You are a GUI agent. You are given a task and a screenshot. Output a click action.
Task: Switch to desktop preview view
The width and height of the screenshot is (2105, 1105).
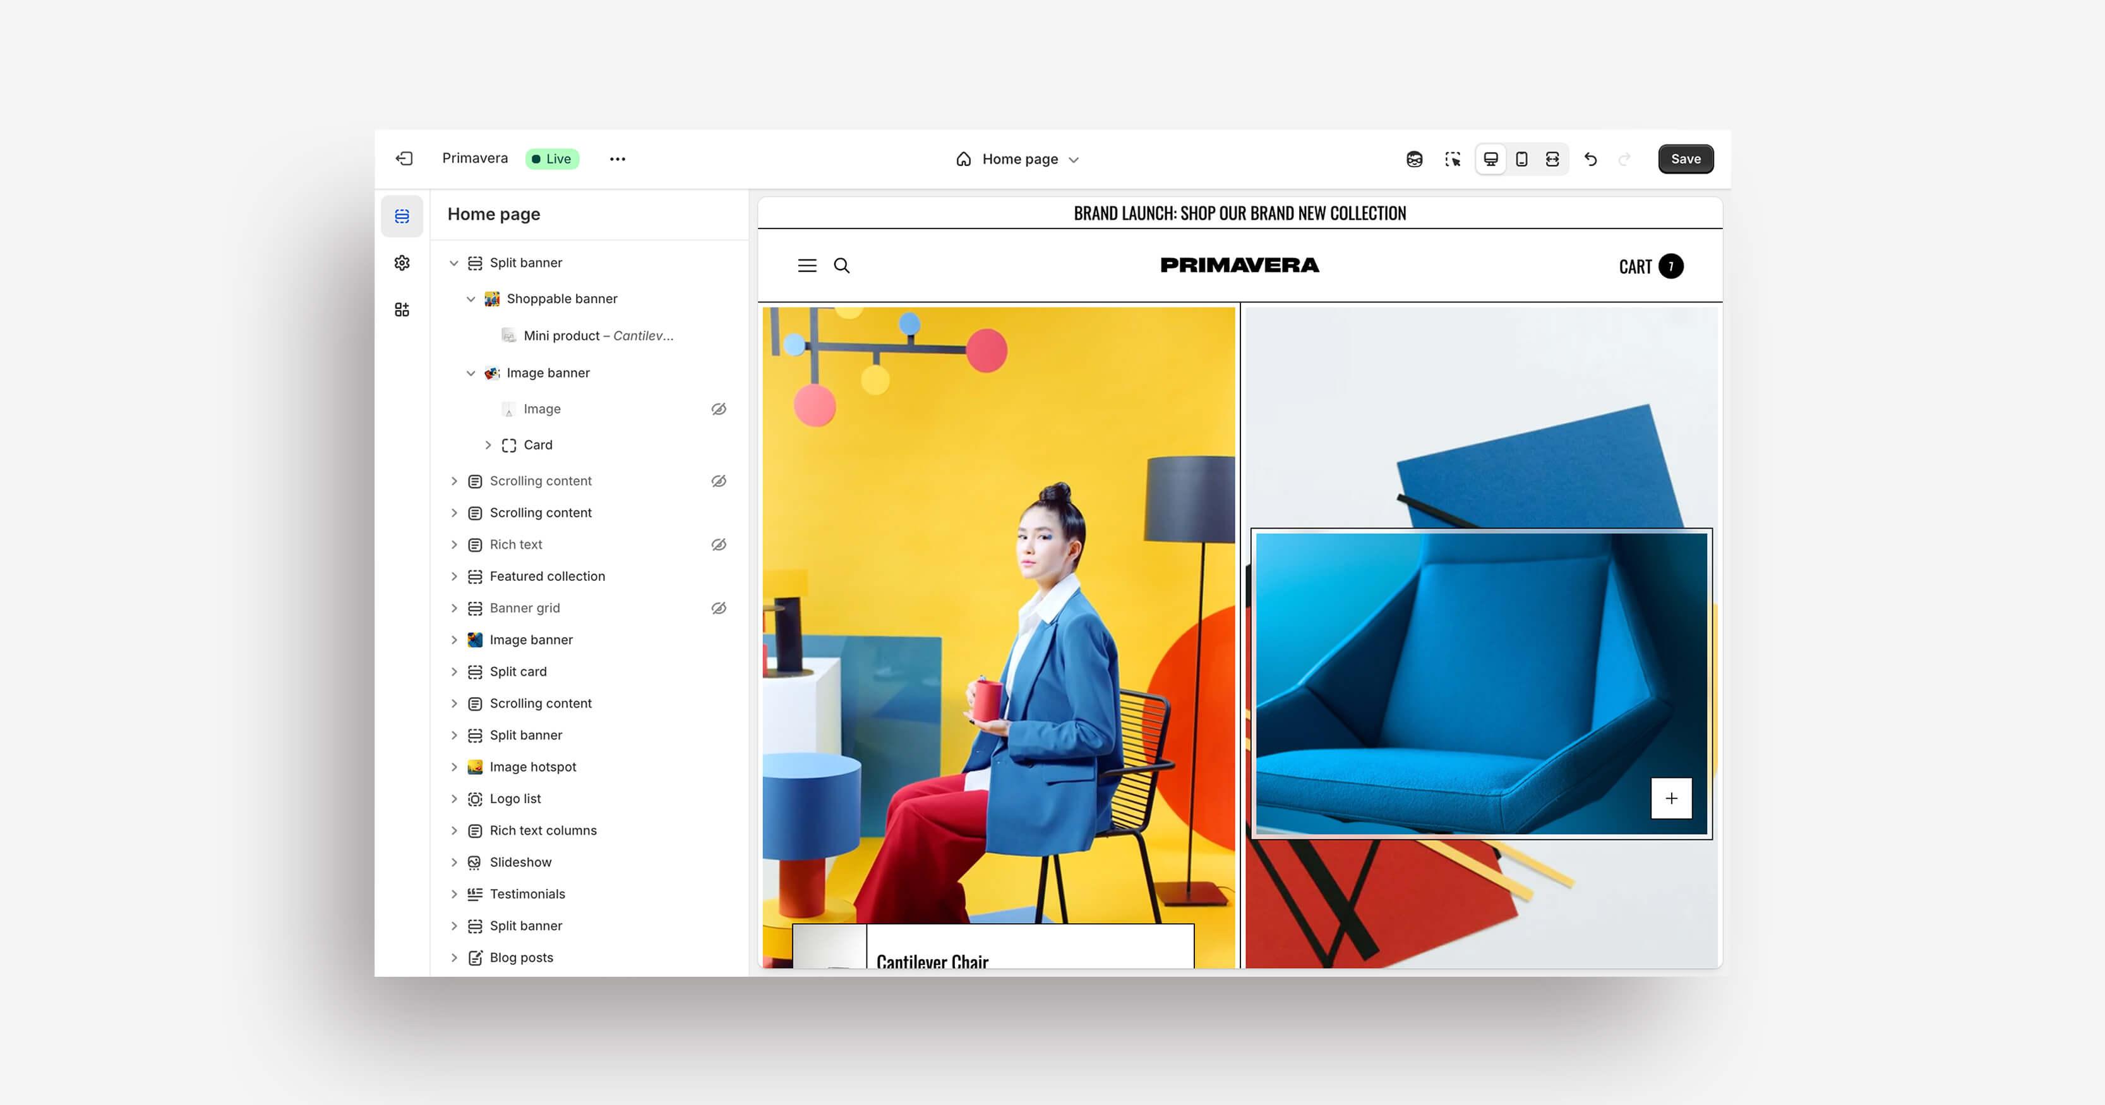click(x=1490, y=159)
